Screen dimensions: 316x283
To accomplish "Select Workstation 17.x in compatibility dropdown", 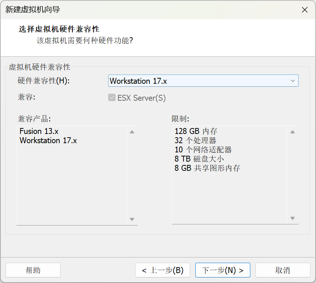I will pos(203,81).
